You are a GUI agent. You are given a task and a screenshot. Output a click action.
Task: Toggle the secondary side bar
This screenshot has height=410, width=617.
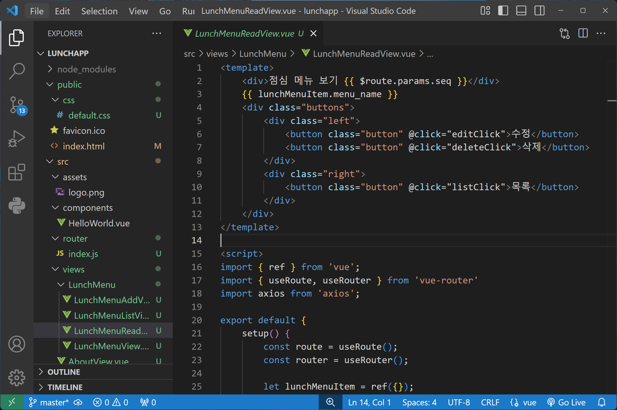(x=540, y=10)
